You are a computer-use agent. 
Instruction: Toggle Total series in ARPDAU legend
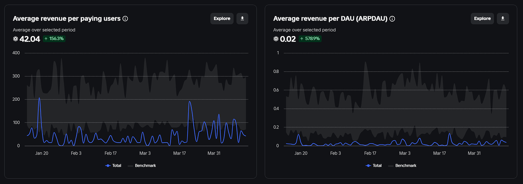click(x=374, y=165)
